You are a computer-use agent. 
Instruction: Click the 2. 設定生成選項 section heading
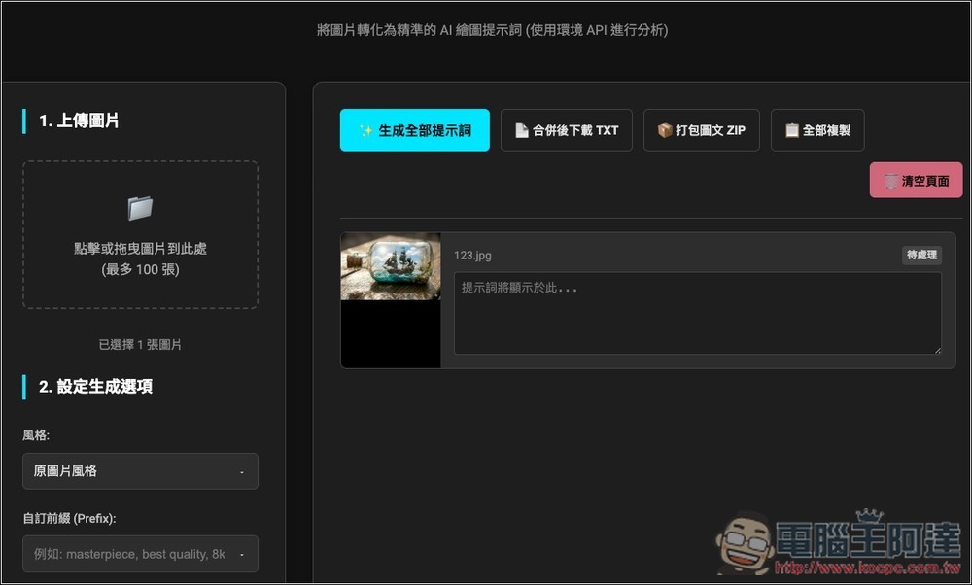(x=95, y=387)
